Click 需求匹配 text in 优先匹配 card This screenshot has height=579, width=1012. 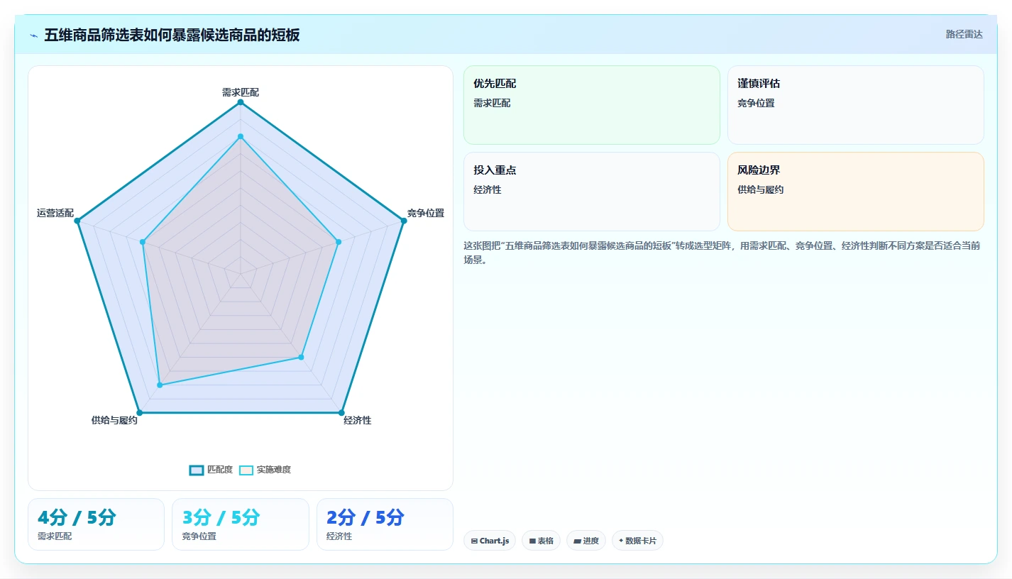point(492,103)
